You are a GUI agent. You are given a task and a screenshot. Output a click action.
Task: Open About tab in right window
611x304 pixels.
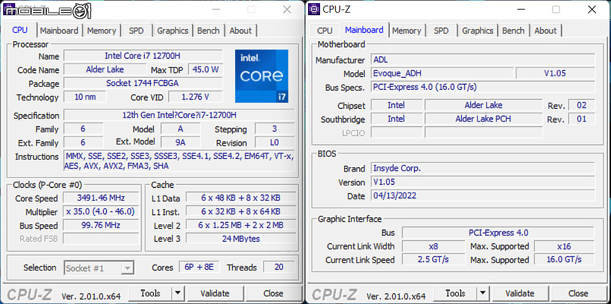[x=546, y=30]
